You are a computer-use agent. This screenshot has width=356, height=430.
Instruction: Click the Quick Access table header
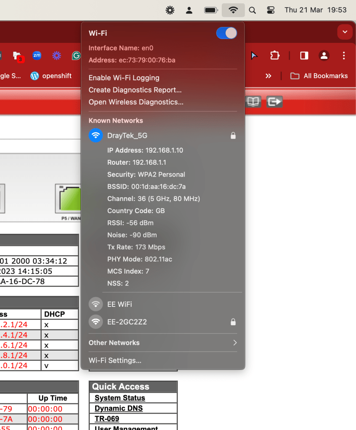[x=133, y=387]
